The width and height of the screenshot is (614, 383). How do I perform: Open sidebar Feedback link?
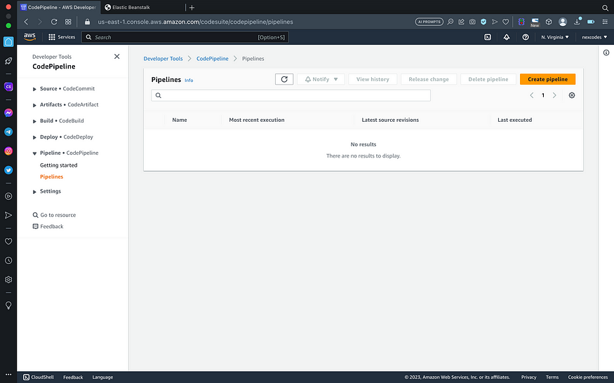coord(48,227)
